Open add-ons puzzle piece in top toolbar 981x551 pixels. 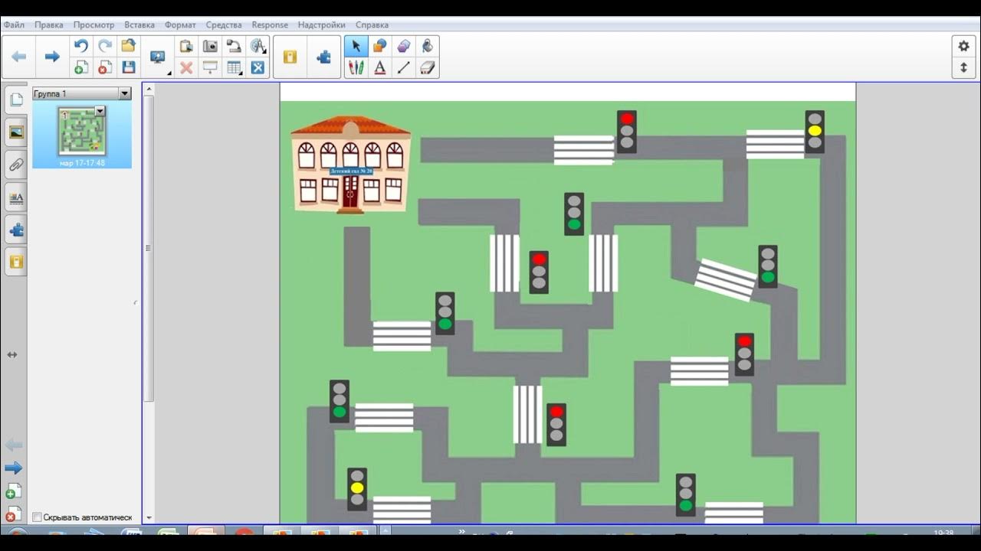pos(324,57)
